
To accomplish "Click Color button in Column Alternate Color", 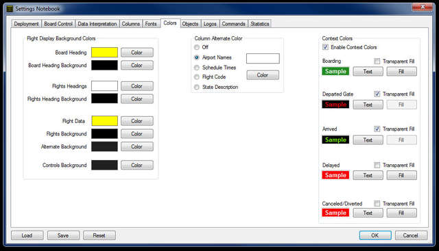I will click(x=263, y=75).
